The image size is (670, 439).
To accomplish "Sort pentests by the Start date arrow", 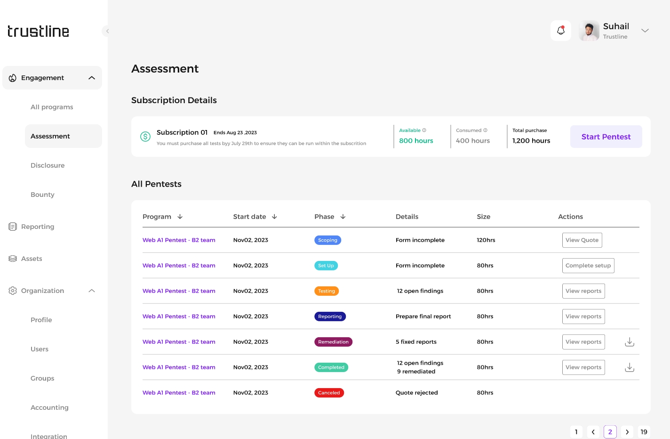I will point(274,217).
